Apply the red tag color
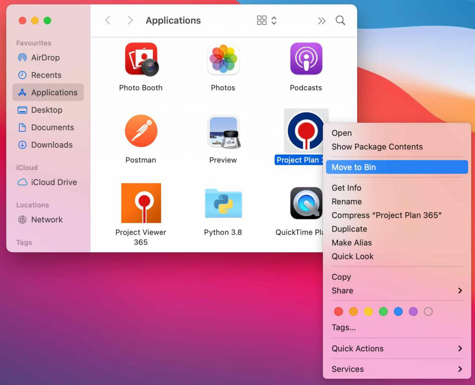Viewport: 475px width, 385px height. pyautogui.click(x=338, y=311)
